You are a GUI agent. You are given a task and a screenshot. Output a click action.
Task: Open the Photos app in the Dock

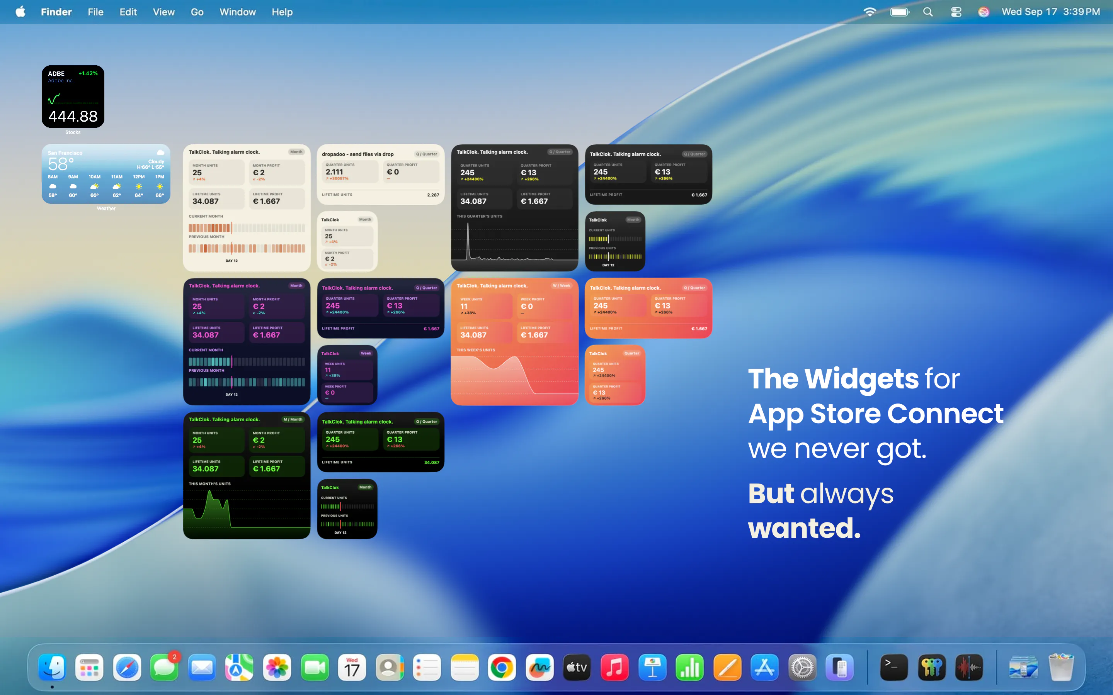click(x=277, y=667)
